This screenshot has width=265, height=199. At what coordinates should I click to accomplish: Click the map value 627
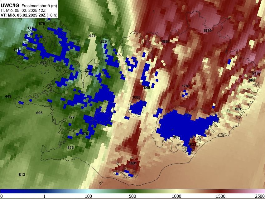(x=43, y=63)
